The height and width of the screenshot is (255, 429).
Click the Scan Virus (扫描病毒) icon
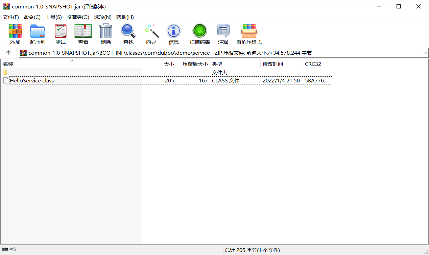pyautogui.click(x=200, y=34)
